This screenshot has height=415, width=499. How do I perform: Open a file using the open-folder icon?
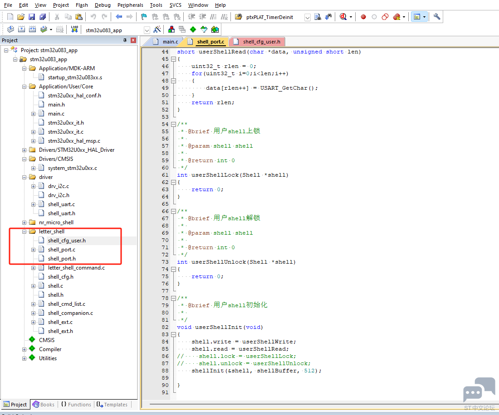(21, 17)
